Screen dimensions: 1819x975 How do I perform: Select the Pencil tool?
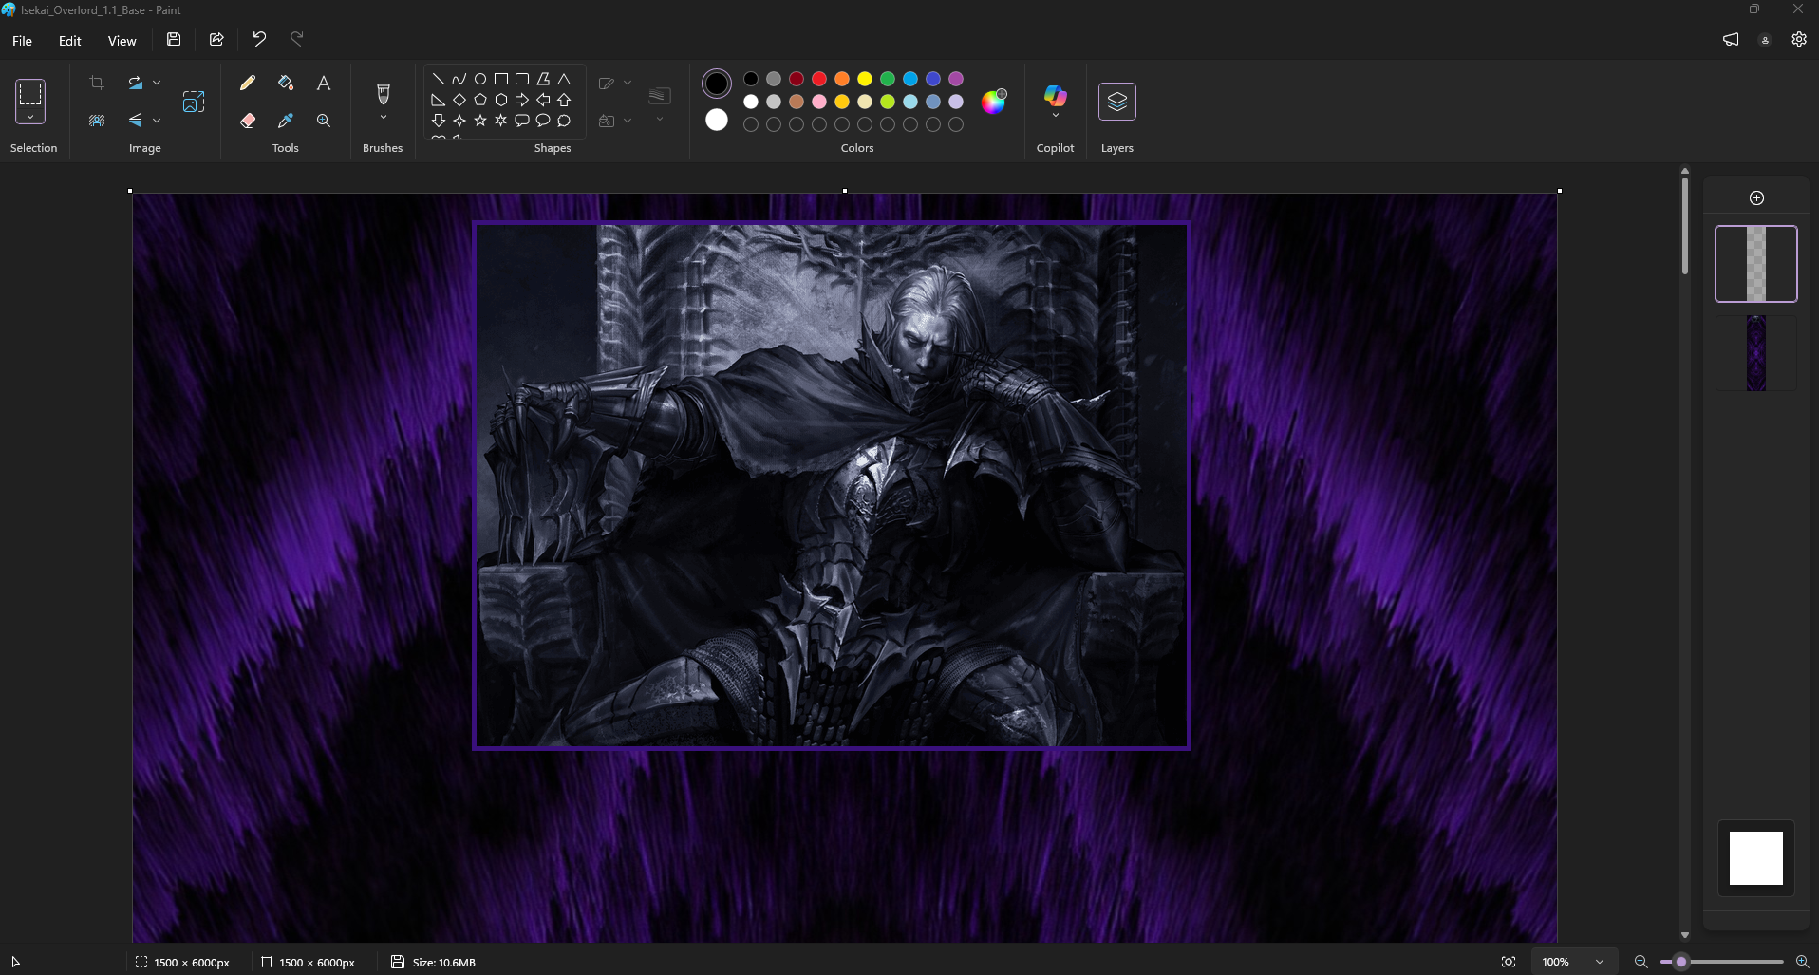point(248,83)
